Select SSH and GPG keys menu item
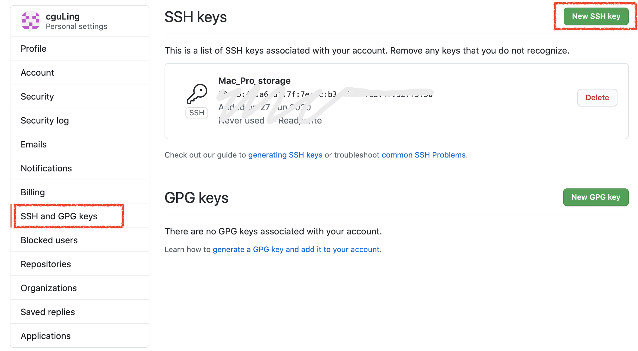Viewport: 638px width, 351px height. tap(80, 216)
